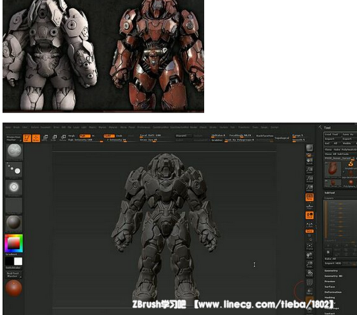Click Load Tool button

tap(332, 135)
